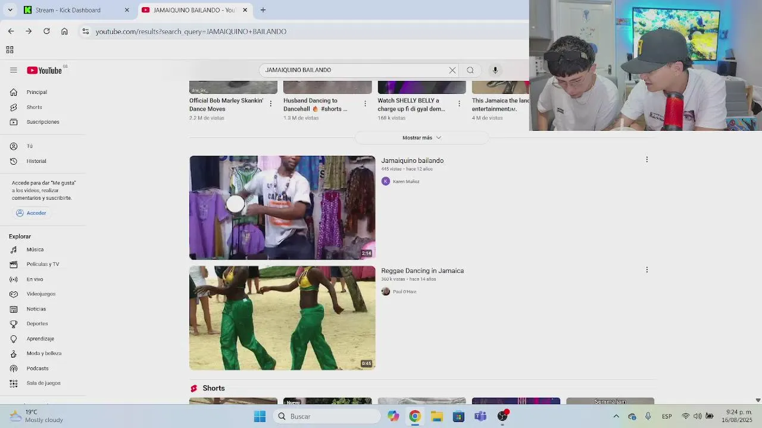The image size is (762, 428).
Task: Open the Chrome tab search dropdown arrow
Action: coord(10,10)
